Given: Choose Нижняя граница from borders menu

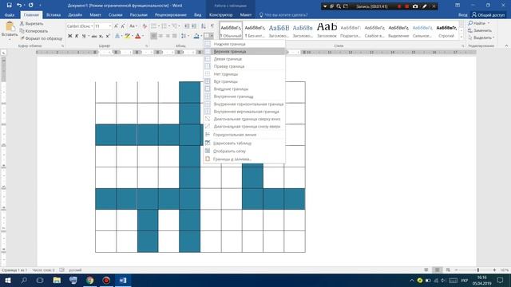Looking at the screenshot, I should [x=244, y=44].
